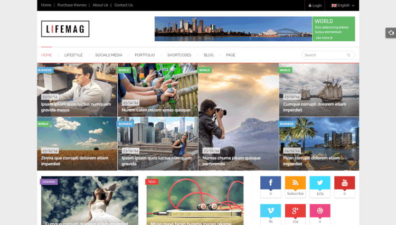This screenshot has height=225, width=396.
Task: Open About Us link
Action: pyautogui.click(x=100, y=5)
